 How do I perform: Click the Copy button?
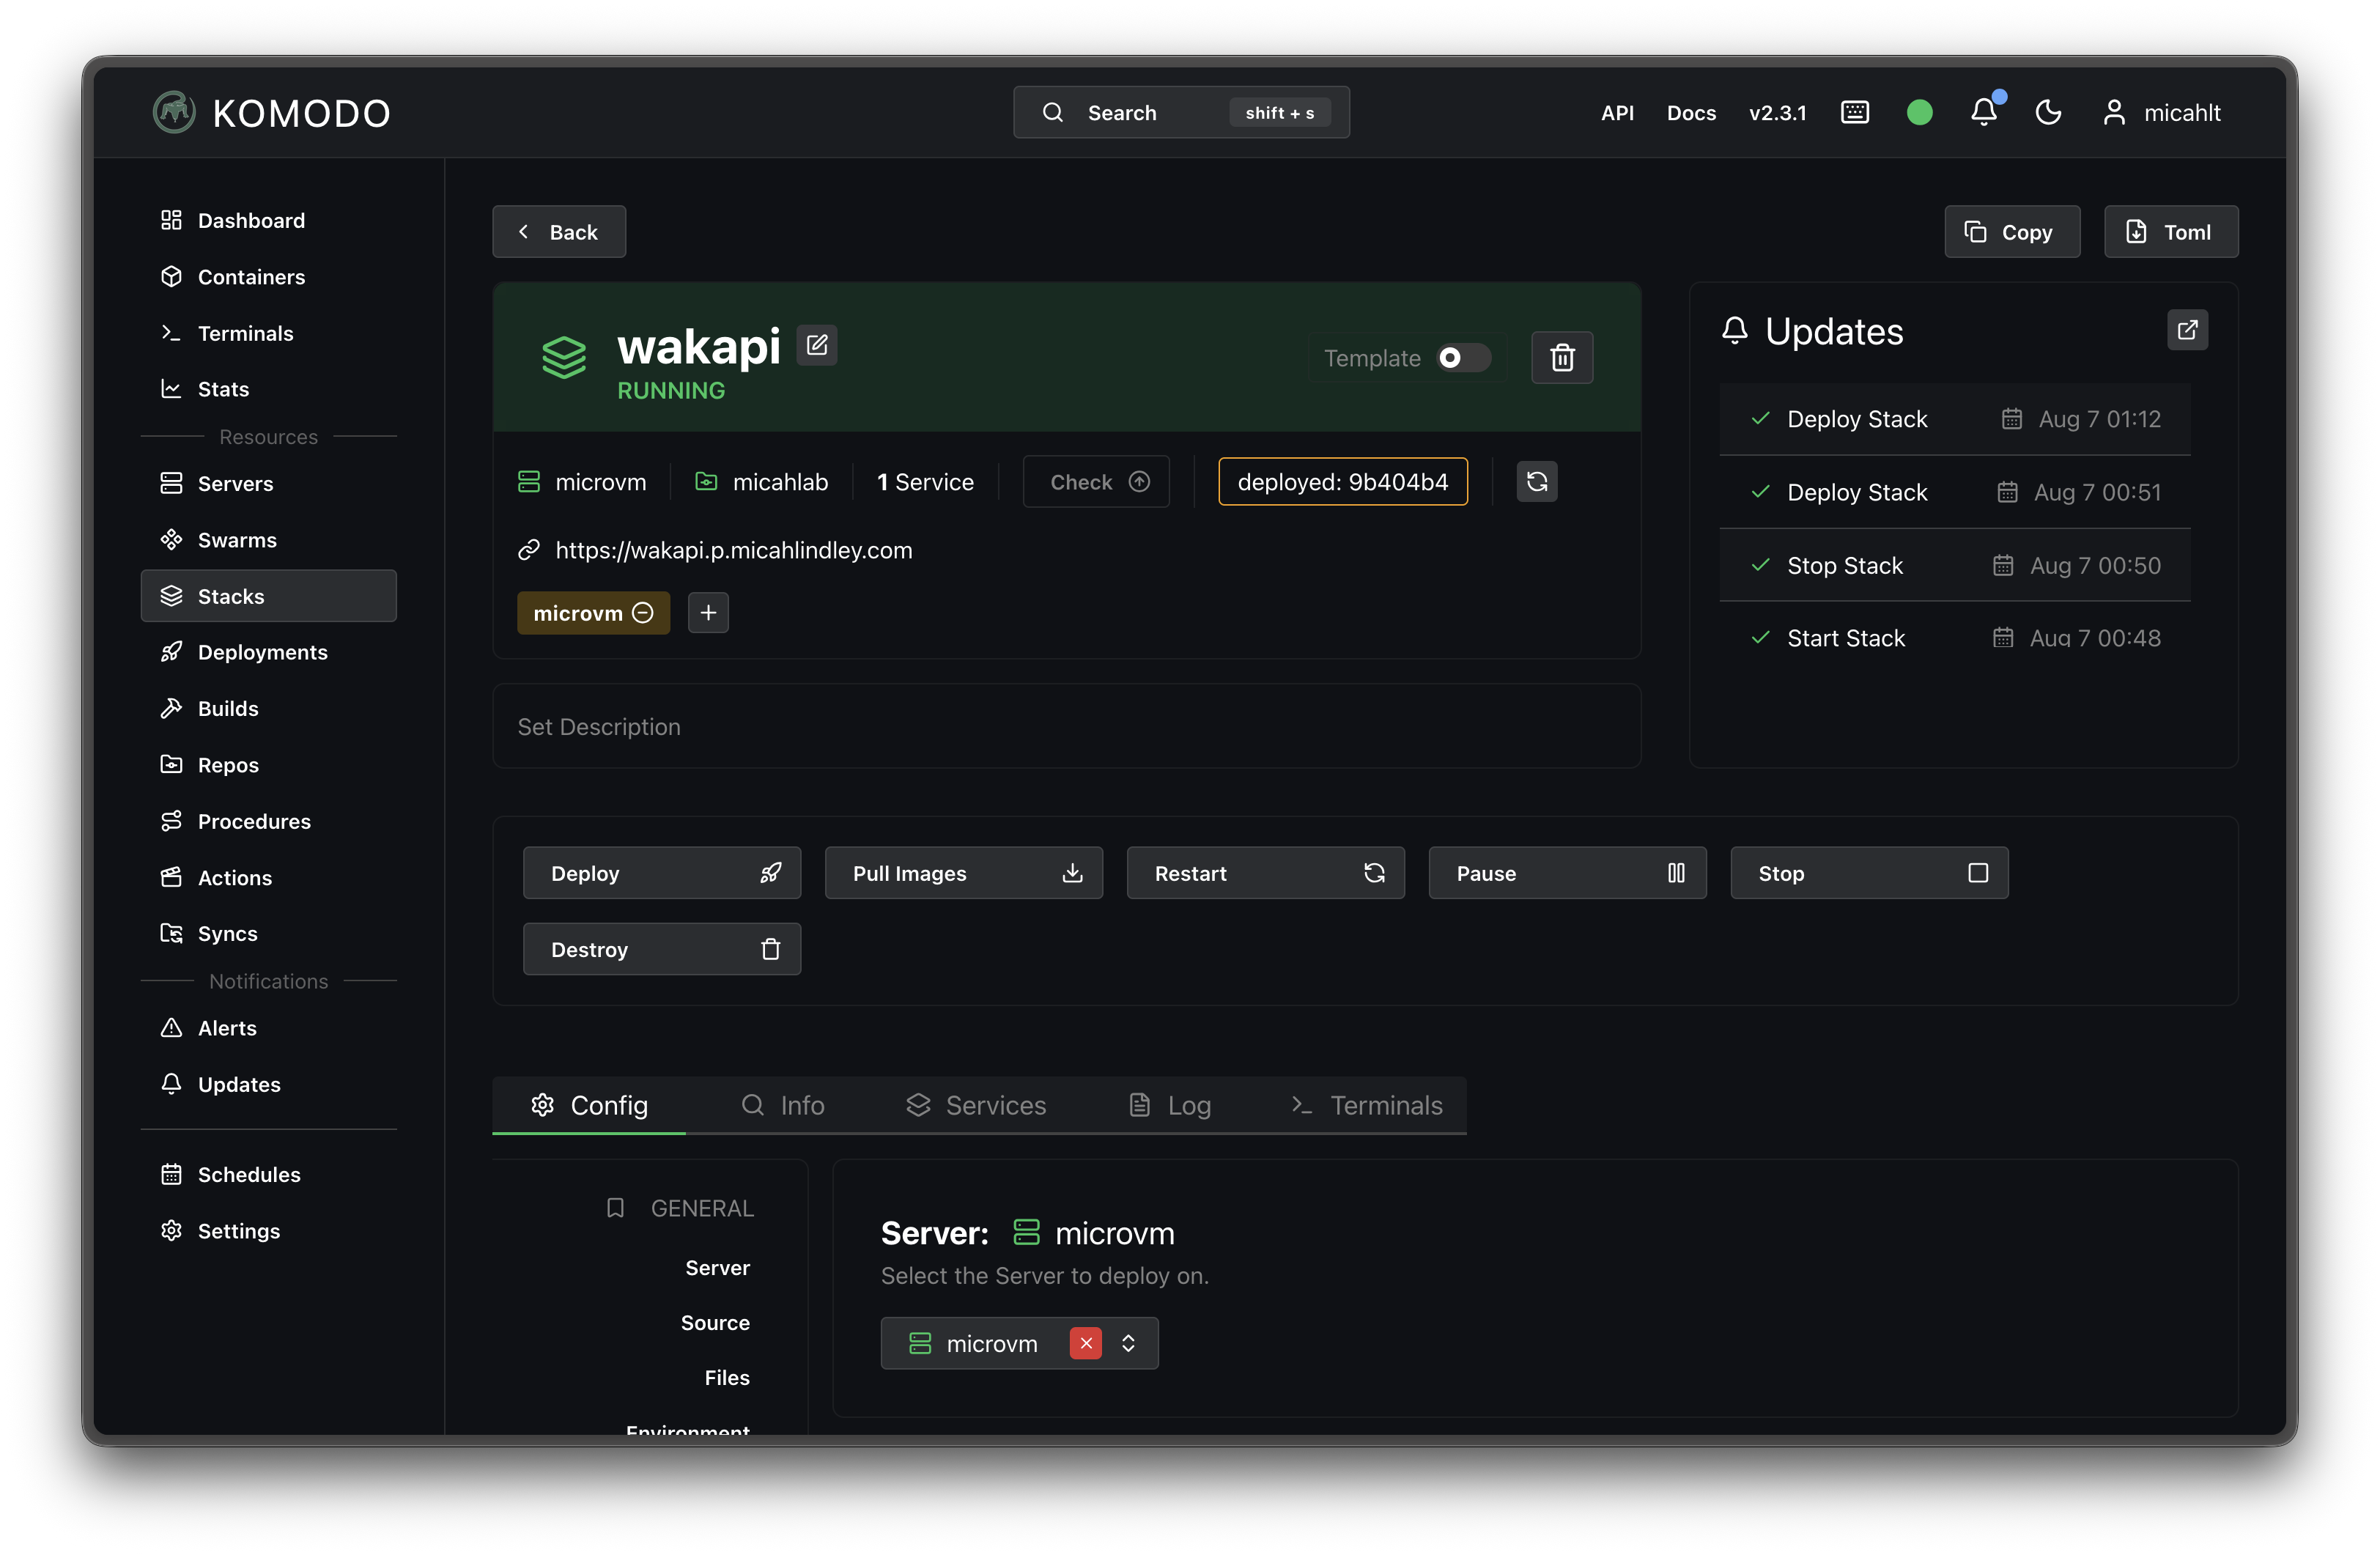pyautogui.click(x=2012, y=232)
